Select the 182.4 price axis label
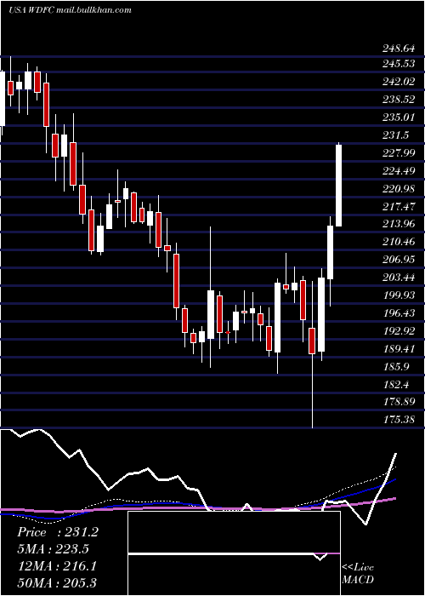 [396, 385]
